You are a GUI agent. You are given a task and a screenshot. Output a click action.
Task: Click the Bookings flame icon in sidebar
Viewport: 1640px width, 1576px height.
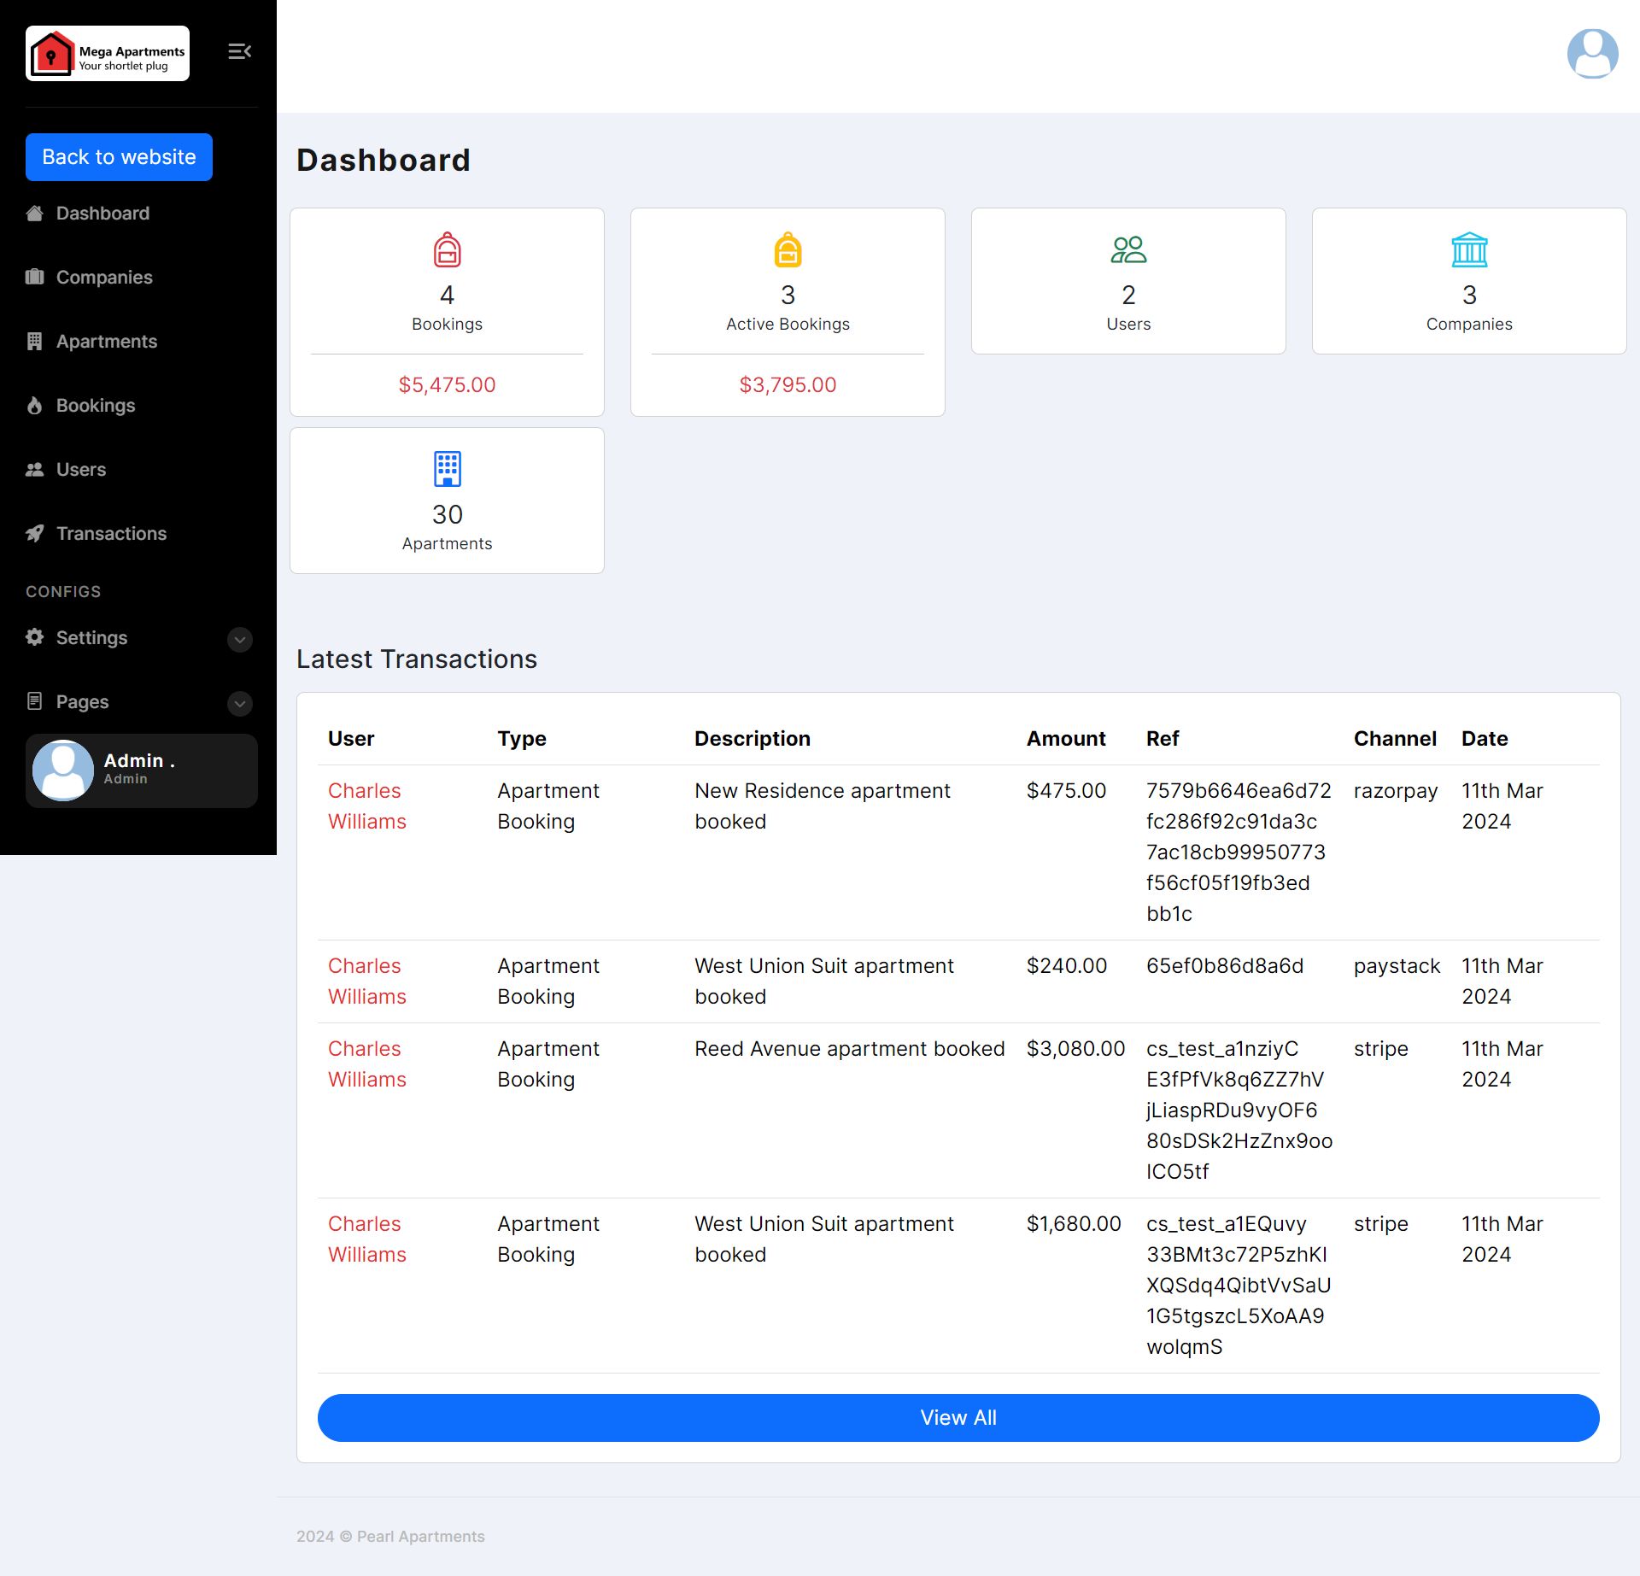34,405
